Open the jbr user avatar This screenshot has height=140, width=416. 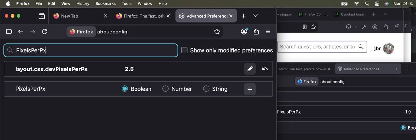(x=389, y=48)
